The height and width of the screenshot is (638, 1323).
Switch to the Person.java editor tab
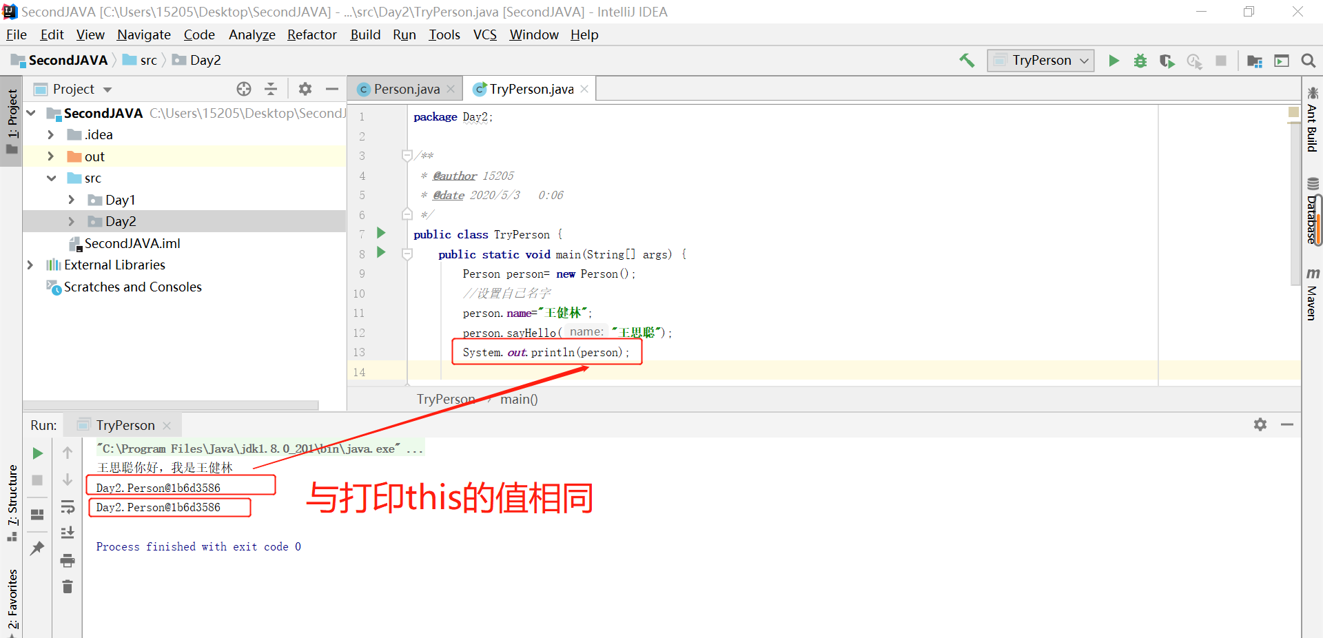pyautogui.click(x=407, y=88)
